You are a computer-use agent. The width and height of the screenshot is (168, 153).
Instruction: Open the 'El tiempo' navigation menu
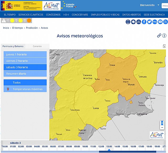pos(9,15)
